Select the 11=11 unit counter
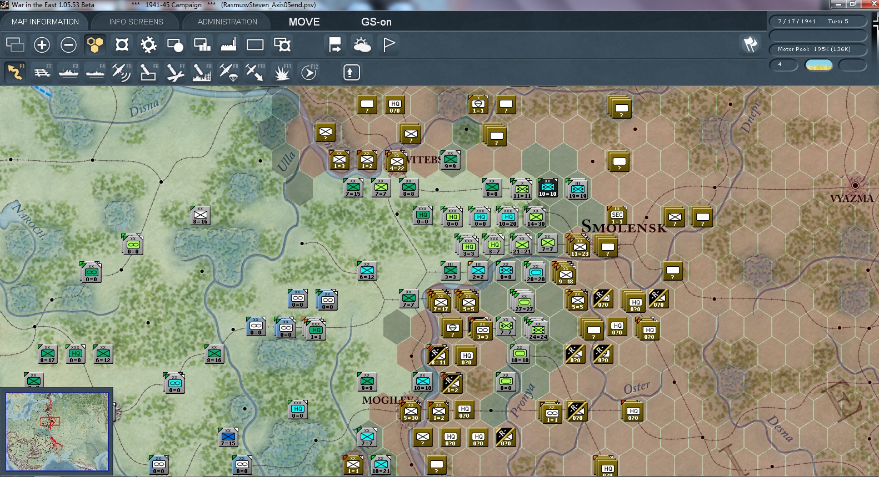 pyautogui.click(x=521, y=189)
